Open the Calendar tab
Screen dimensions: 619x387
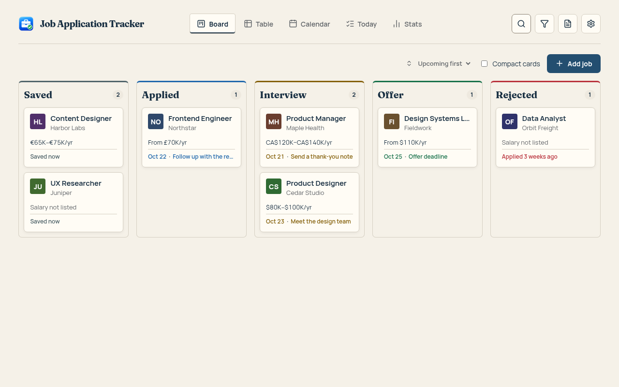pyautogui.click(x=309, y=24)
